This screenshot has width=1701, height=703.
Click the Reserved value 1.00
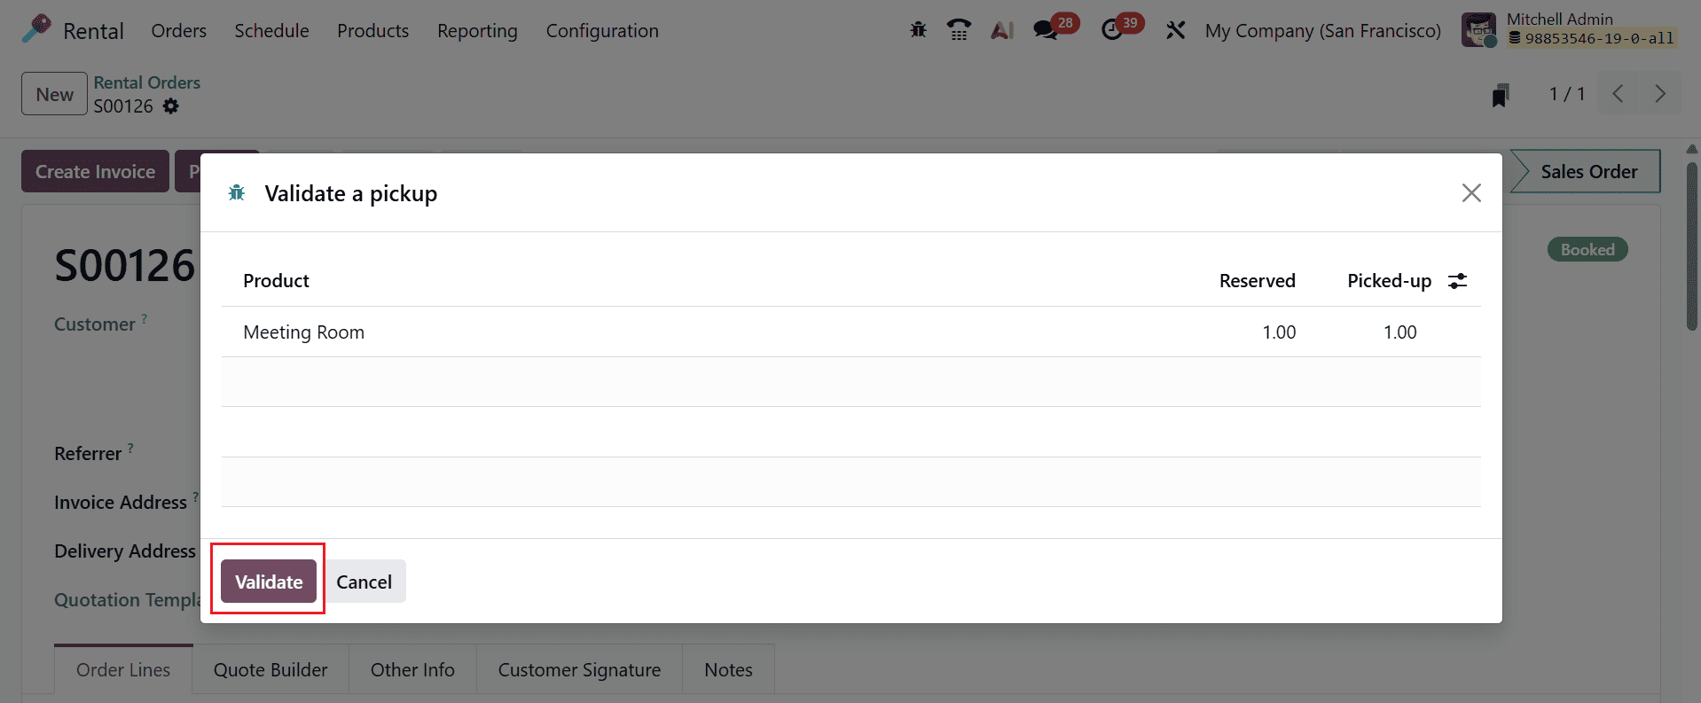click(x=1279, y=332)
